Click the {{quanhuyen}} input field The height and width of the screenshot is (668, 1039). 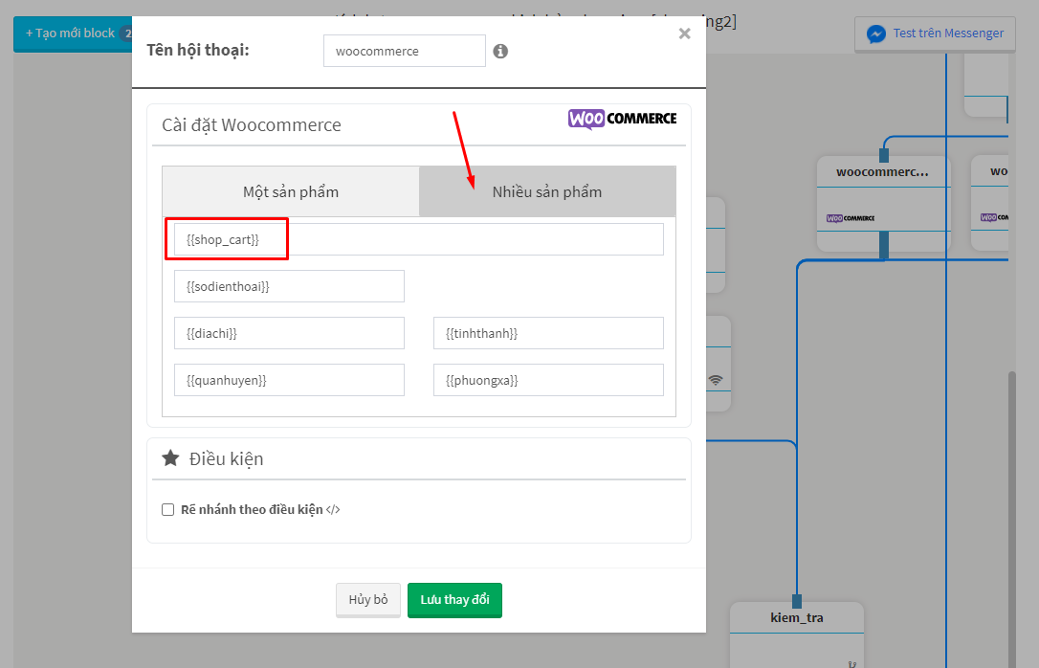coord(289,380)
